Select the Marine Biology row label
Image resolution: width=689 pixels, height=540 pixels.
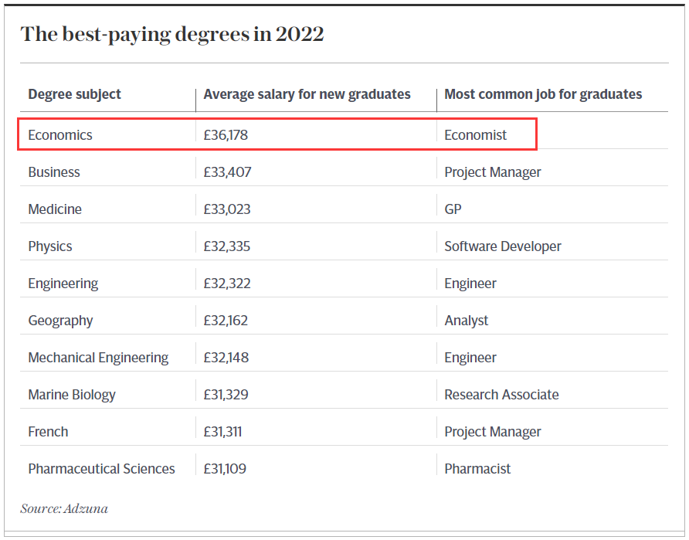(x=72, y=395)
